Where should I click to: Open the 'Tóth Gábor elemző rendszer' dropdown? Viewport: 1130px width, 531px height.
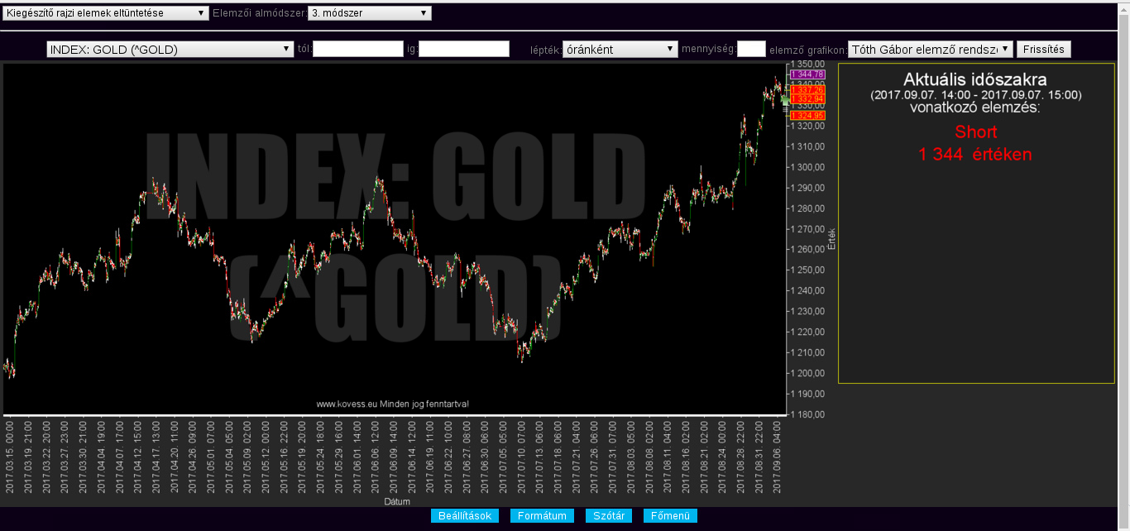[x=931, y=50]
